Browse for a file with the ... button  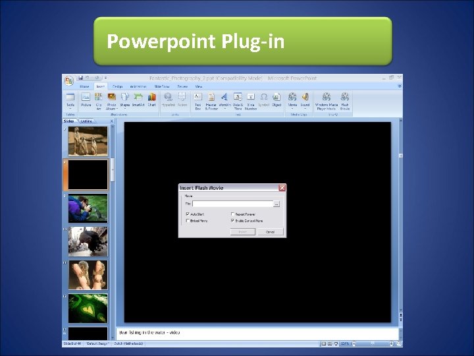[276, 204]
